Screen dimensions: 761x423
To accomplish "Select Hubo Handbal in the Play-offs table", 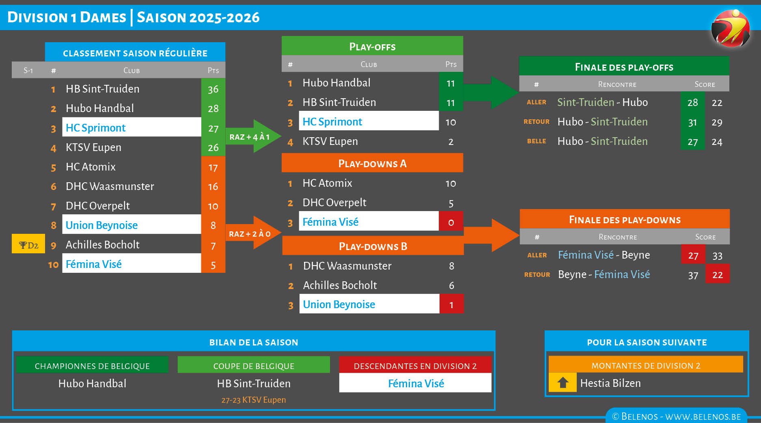I will (336, 82).
